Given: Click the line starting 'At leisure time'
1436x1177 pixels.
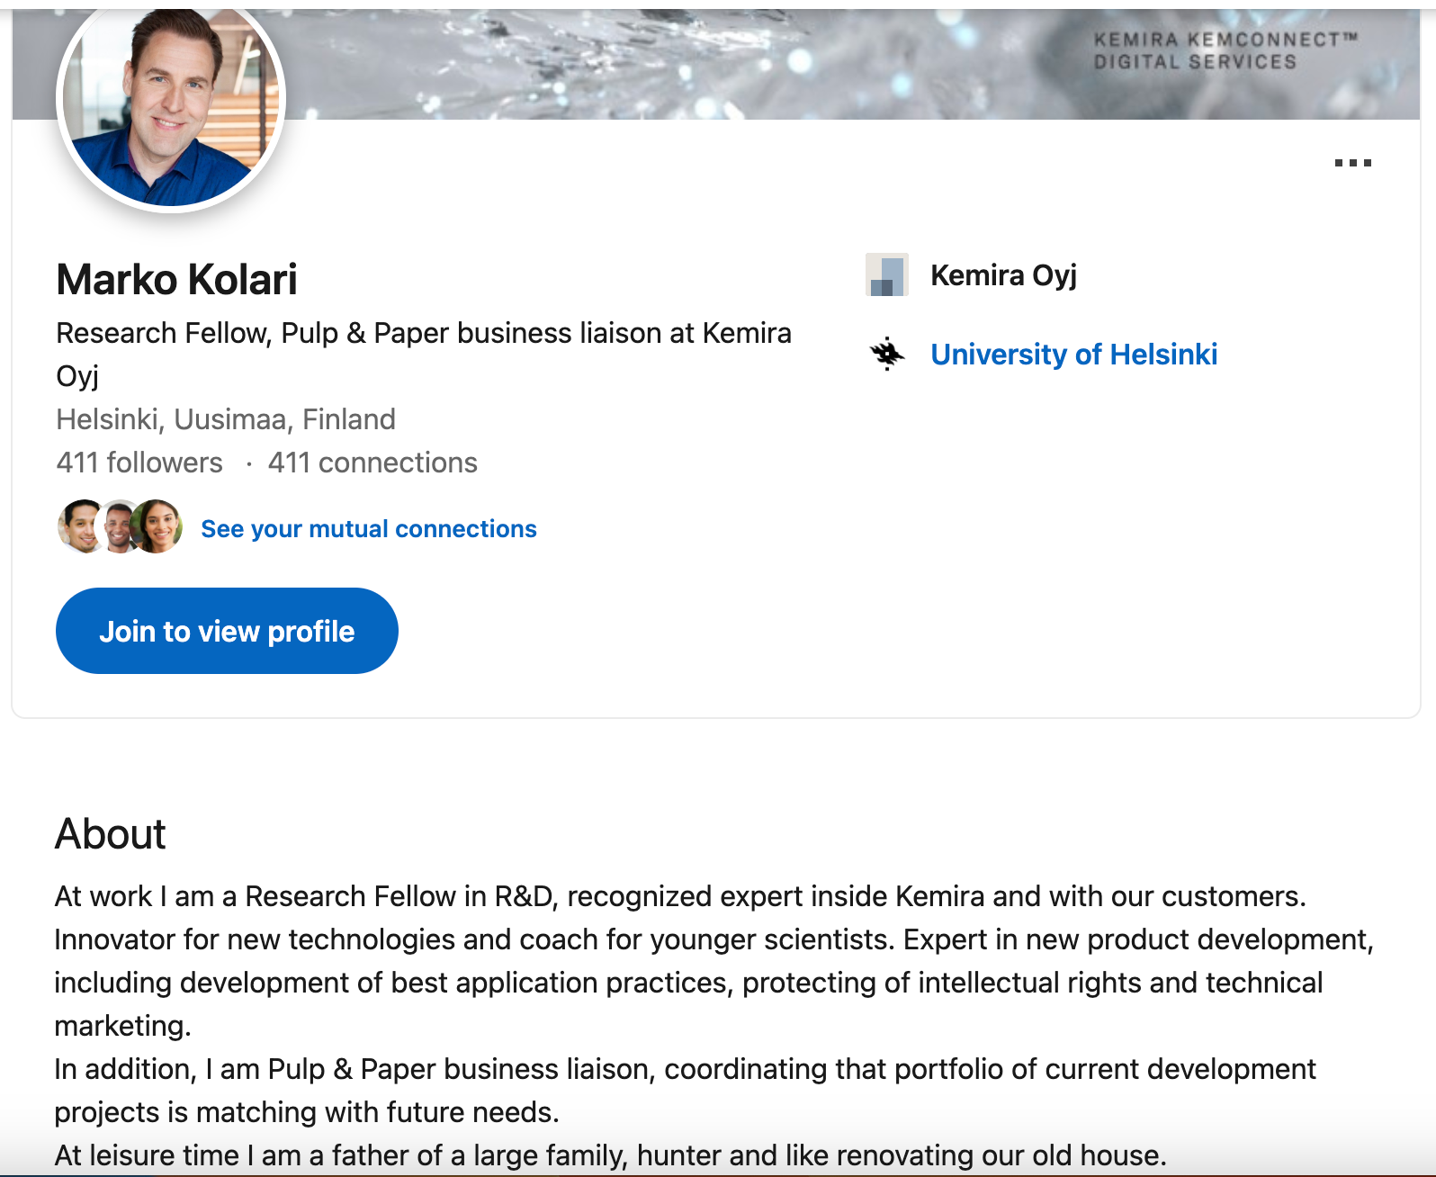Looking at the screenshot, I should click(x=611, y=1155).
